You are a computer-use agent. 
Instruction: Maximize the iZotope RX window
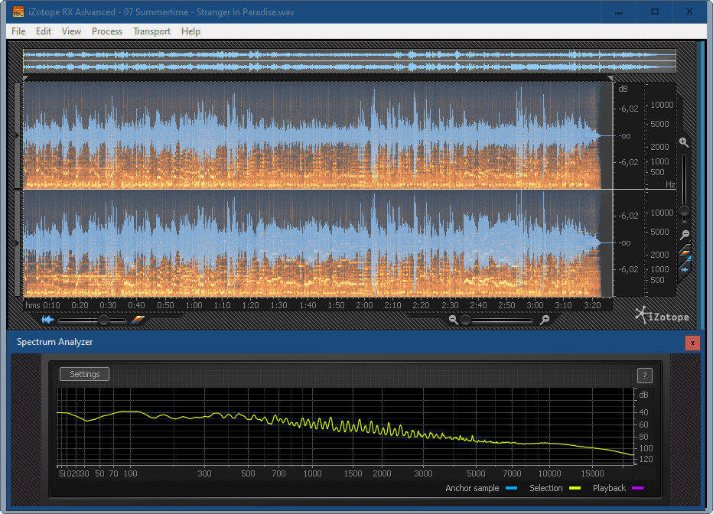654,11
